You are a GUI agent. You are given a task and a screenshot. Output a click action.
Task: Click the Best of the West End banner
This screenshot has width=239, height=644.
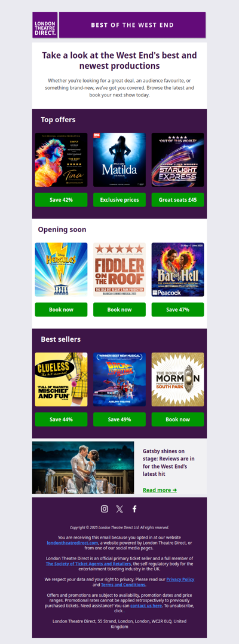coord(133,25)
